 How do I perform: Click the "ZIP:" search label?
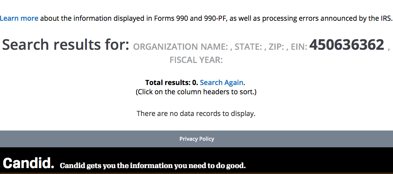point(276,47)
